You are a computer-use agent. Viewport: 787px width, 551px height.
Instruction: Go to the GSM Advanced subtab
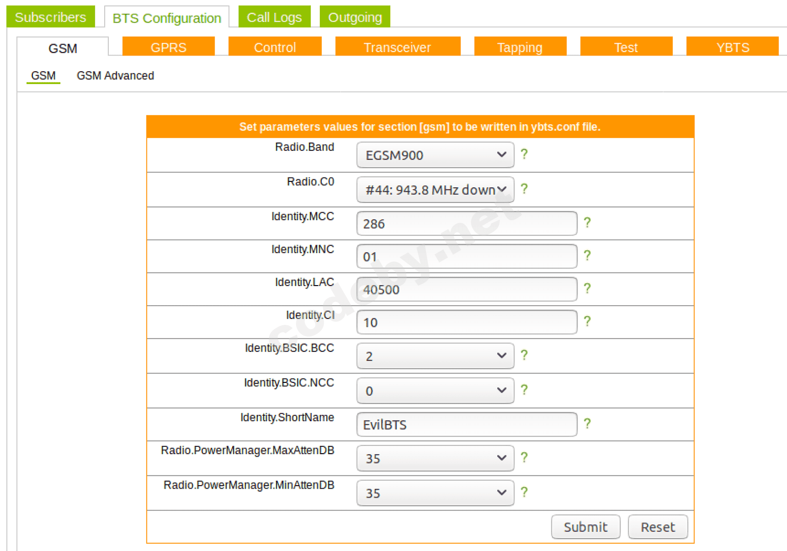[x=115, y=76]
